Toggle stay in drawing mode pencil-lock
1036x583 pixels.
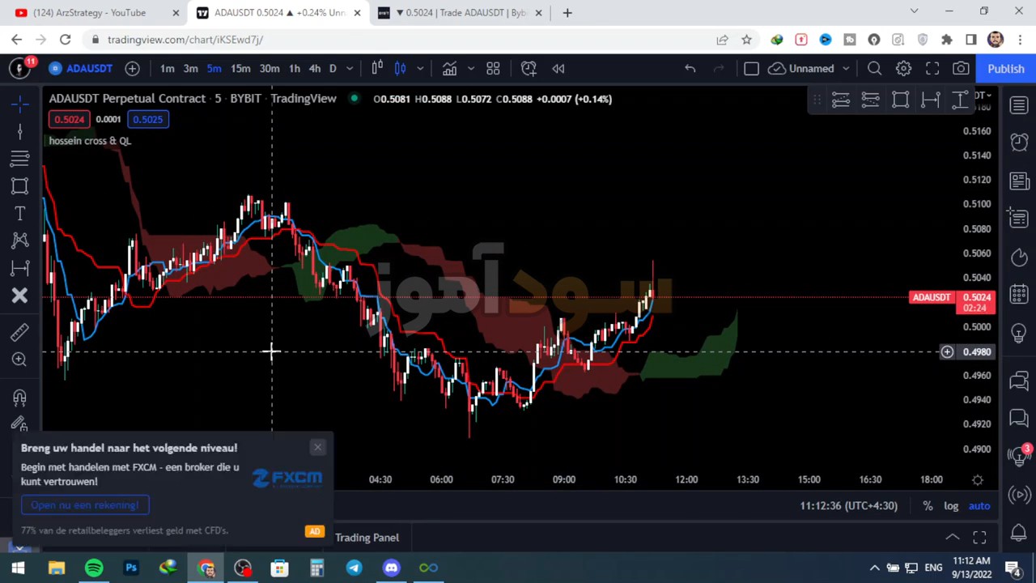[x=20, y=423]
